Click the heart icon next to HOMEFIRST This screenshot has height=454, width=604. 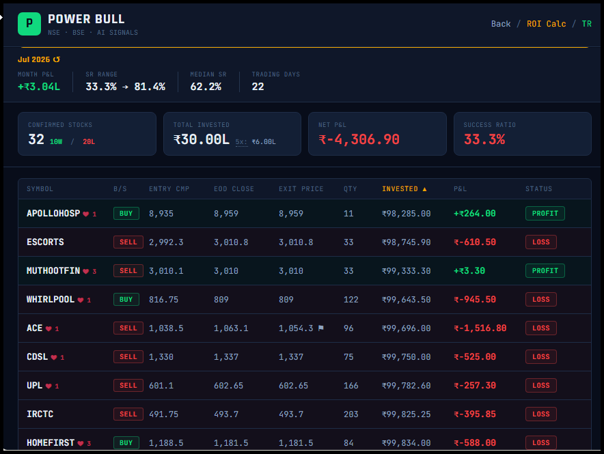coord(80,443)
